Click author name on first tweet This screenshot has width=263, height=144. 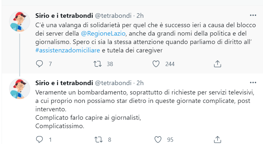[x=63, y=16]
